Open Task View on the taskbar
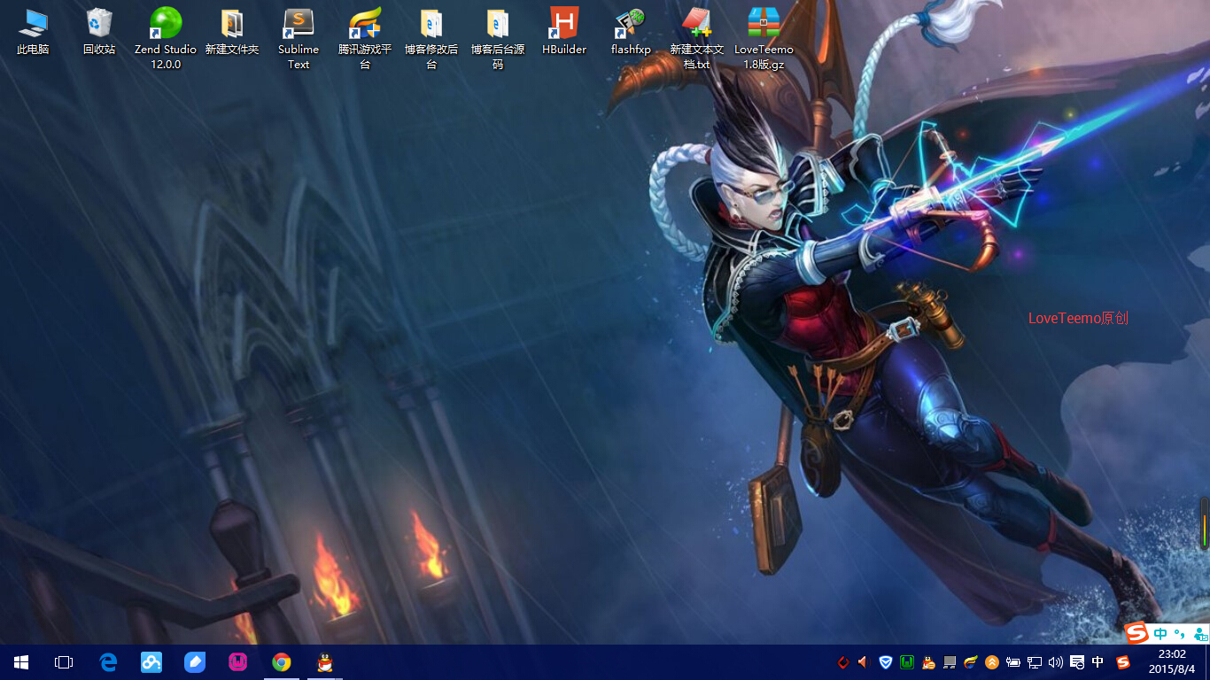This screenshot has height=680, width=1210. (64, 662)
